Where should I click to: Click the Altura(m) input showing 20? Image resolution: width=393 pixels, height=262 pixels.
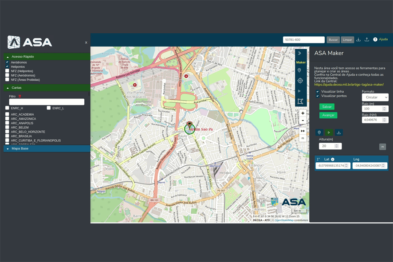click(330, 146)
